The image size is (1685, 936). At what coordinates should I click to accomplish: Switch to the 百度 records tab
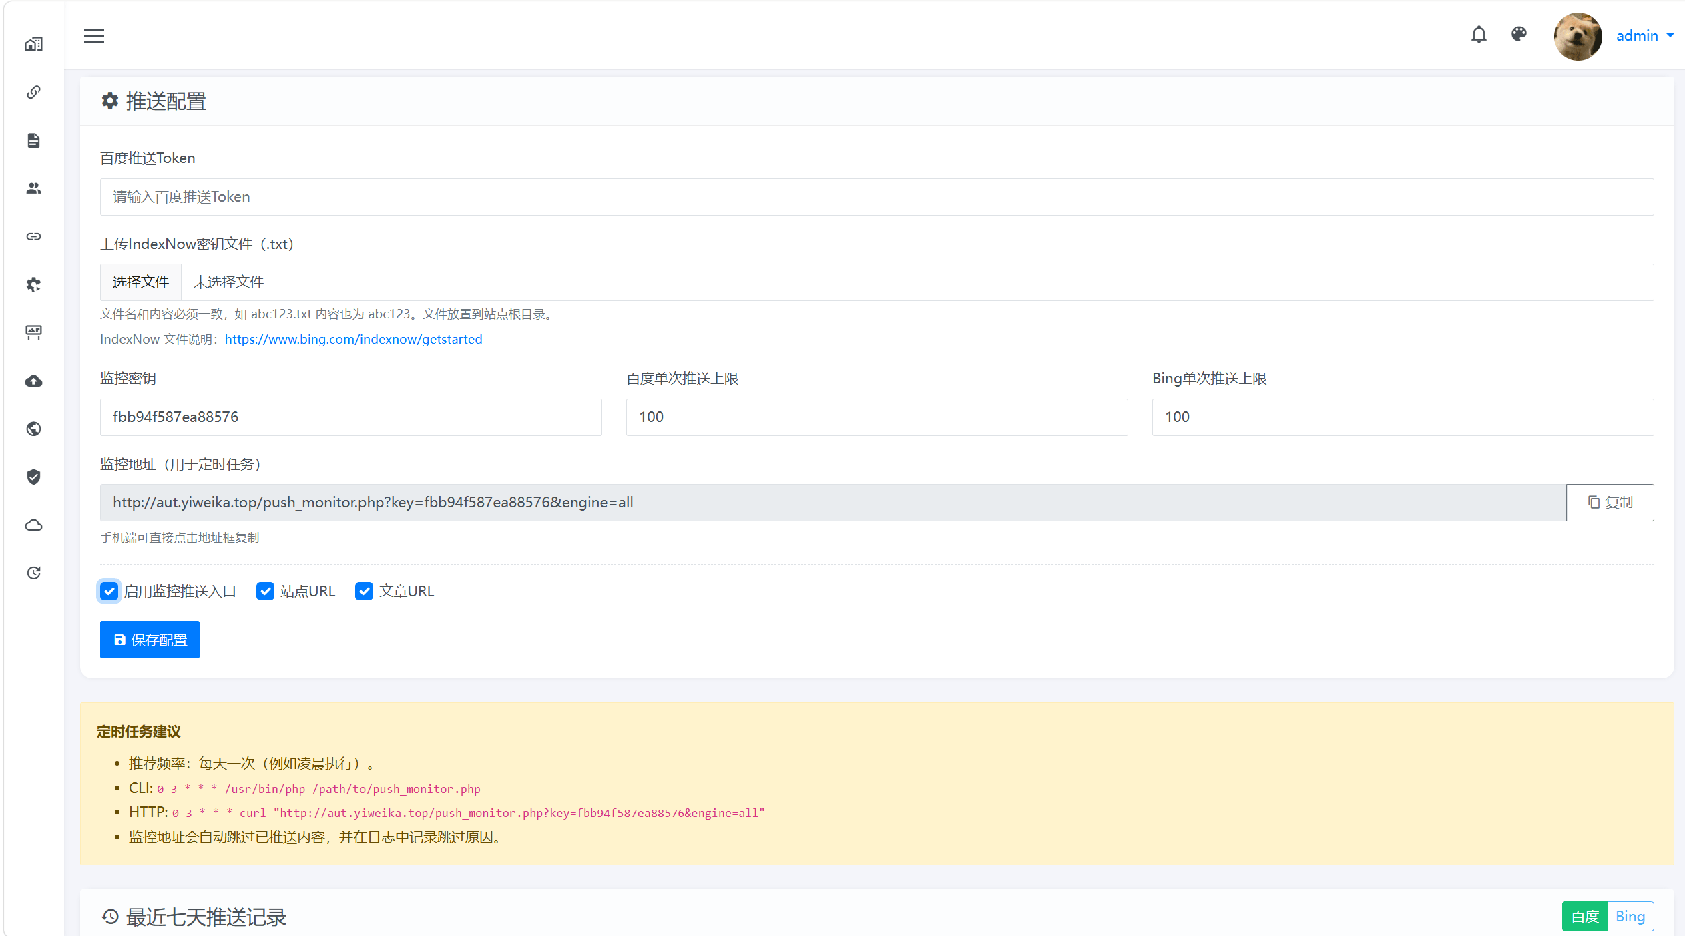pos(1585,916)
